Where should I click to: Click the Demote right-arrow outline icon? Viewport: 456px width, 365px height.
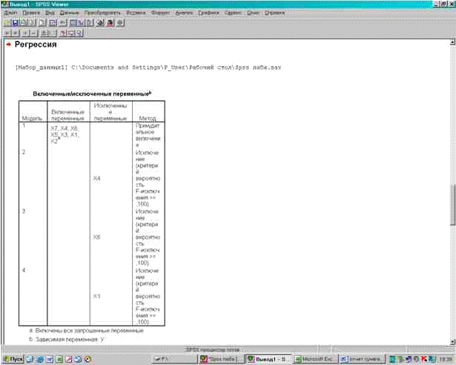coord(16,33)
